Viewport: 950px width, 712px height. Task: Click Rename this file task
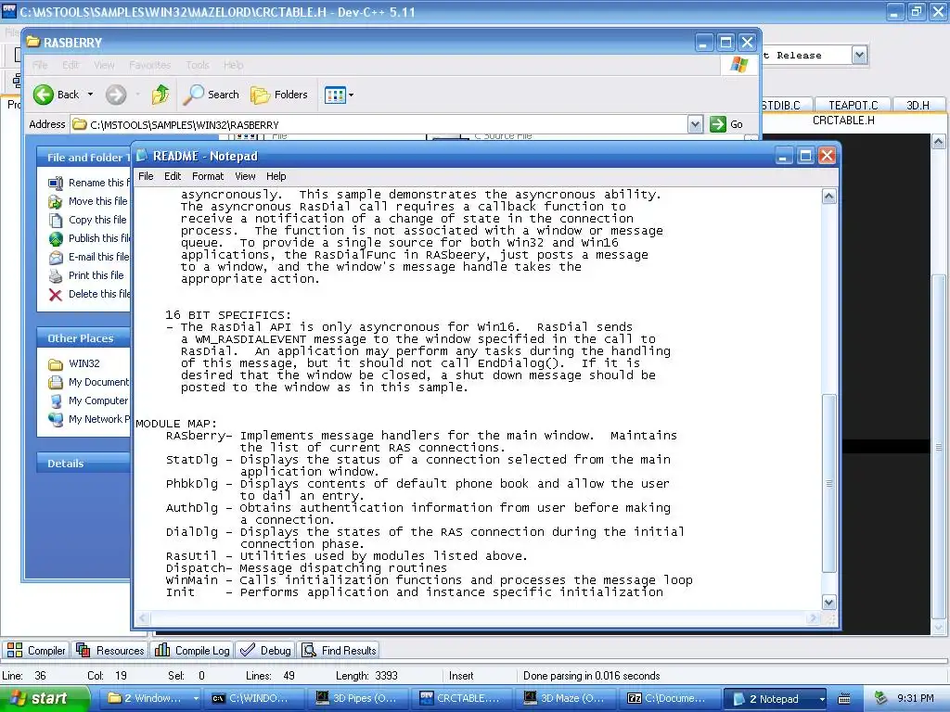click(x=98, y=183)
